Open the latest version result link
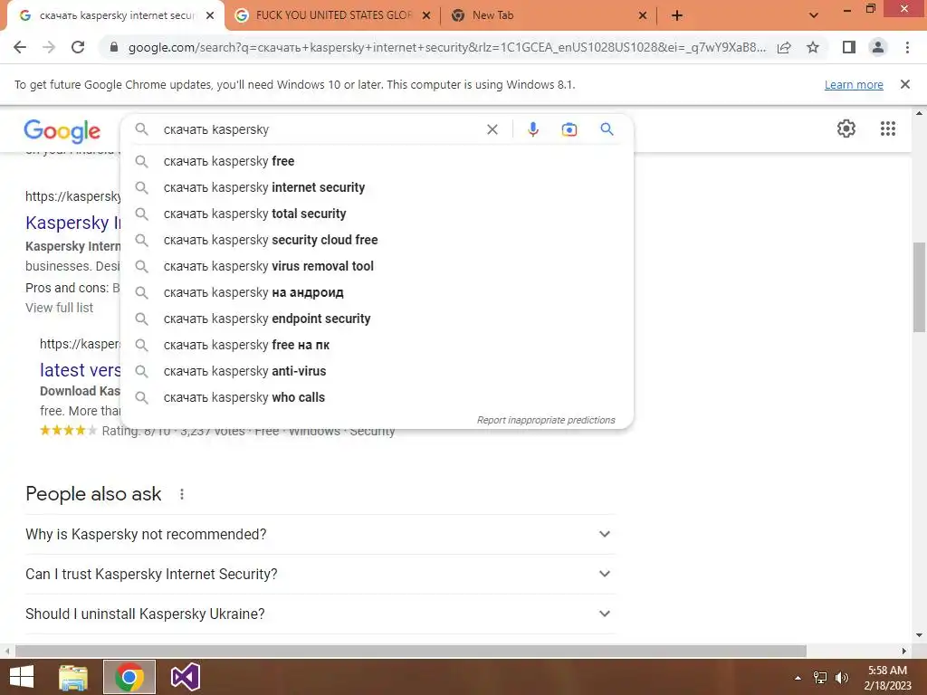927x695 pixels. 81,370
